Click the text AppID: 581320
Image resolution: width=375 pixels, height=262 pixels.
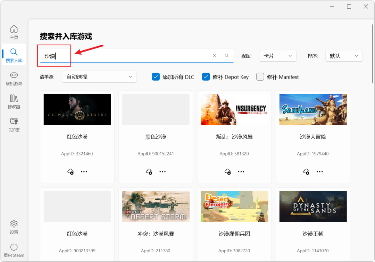234,154
